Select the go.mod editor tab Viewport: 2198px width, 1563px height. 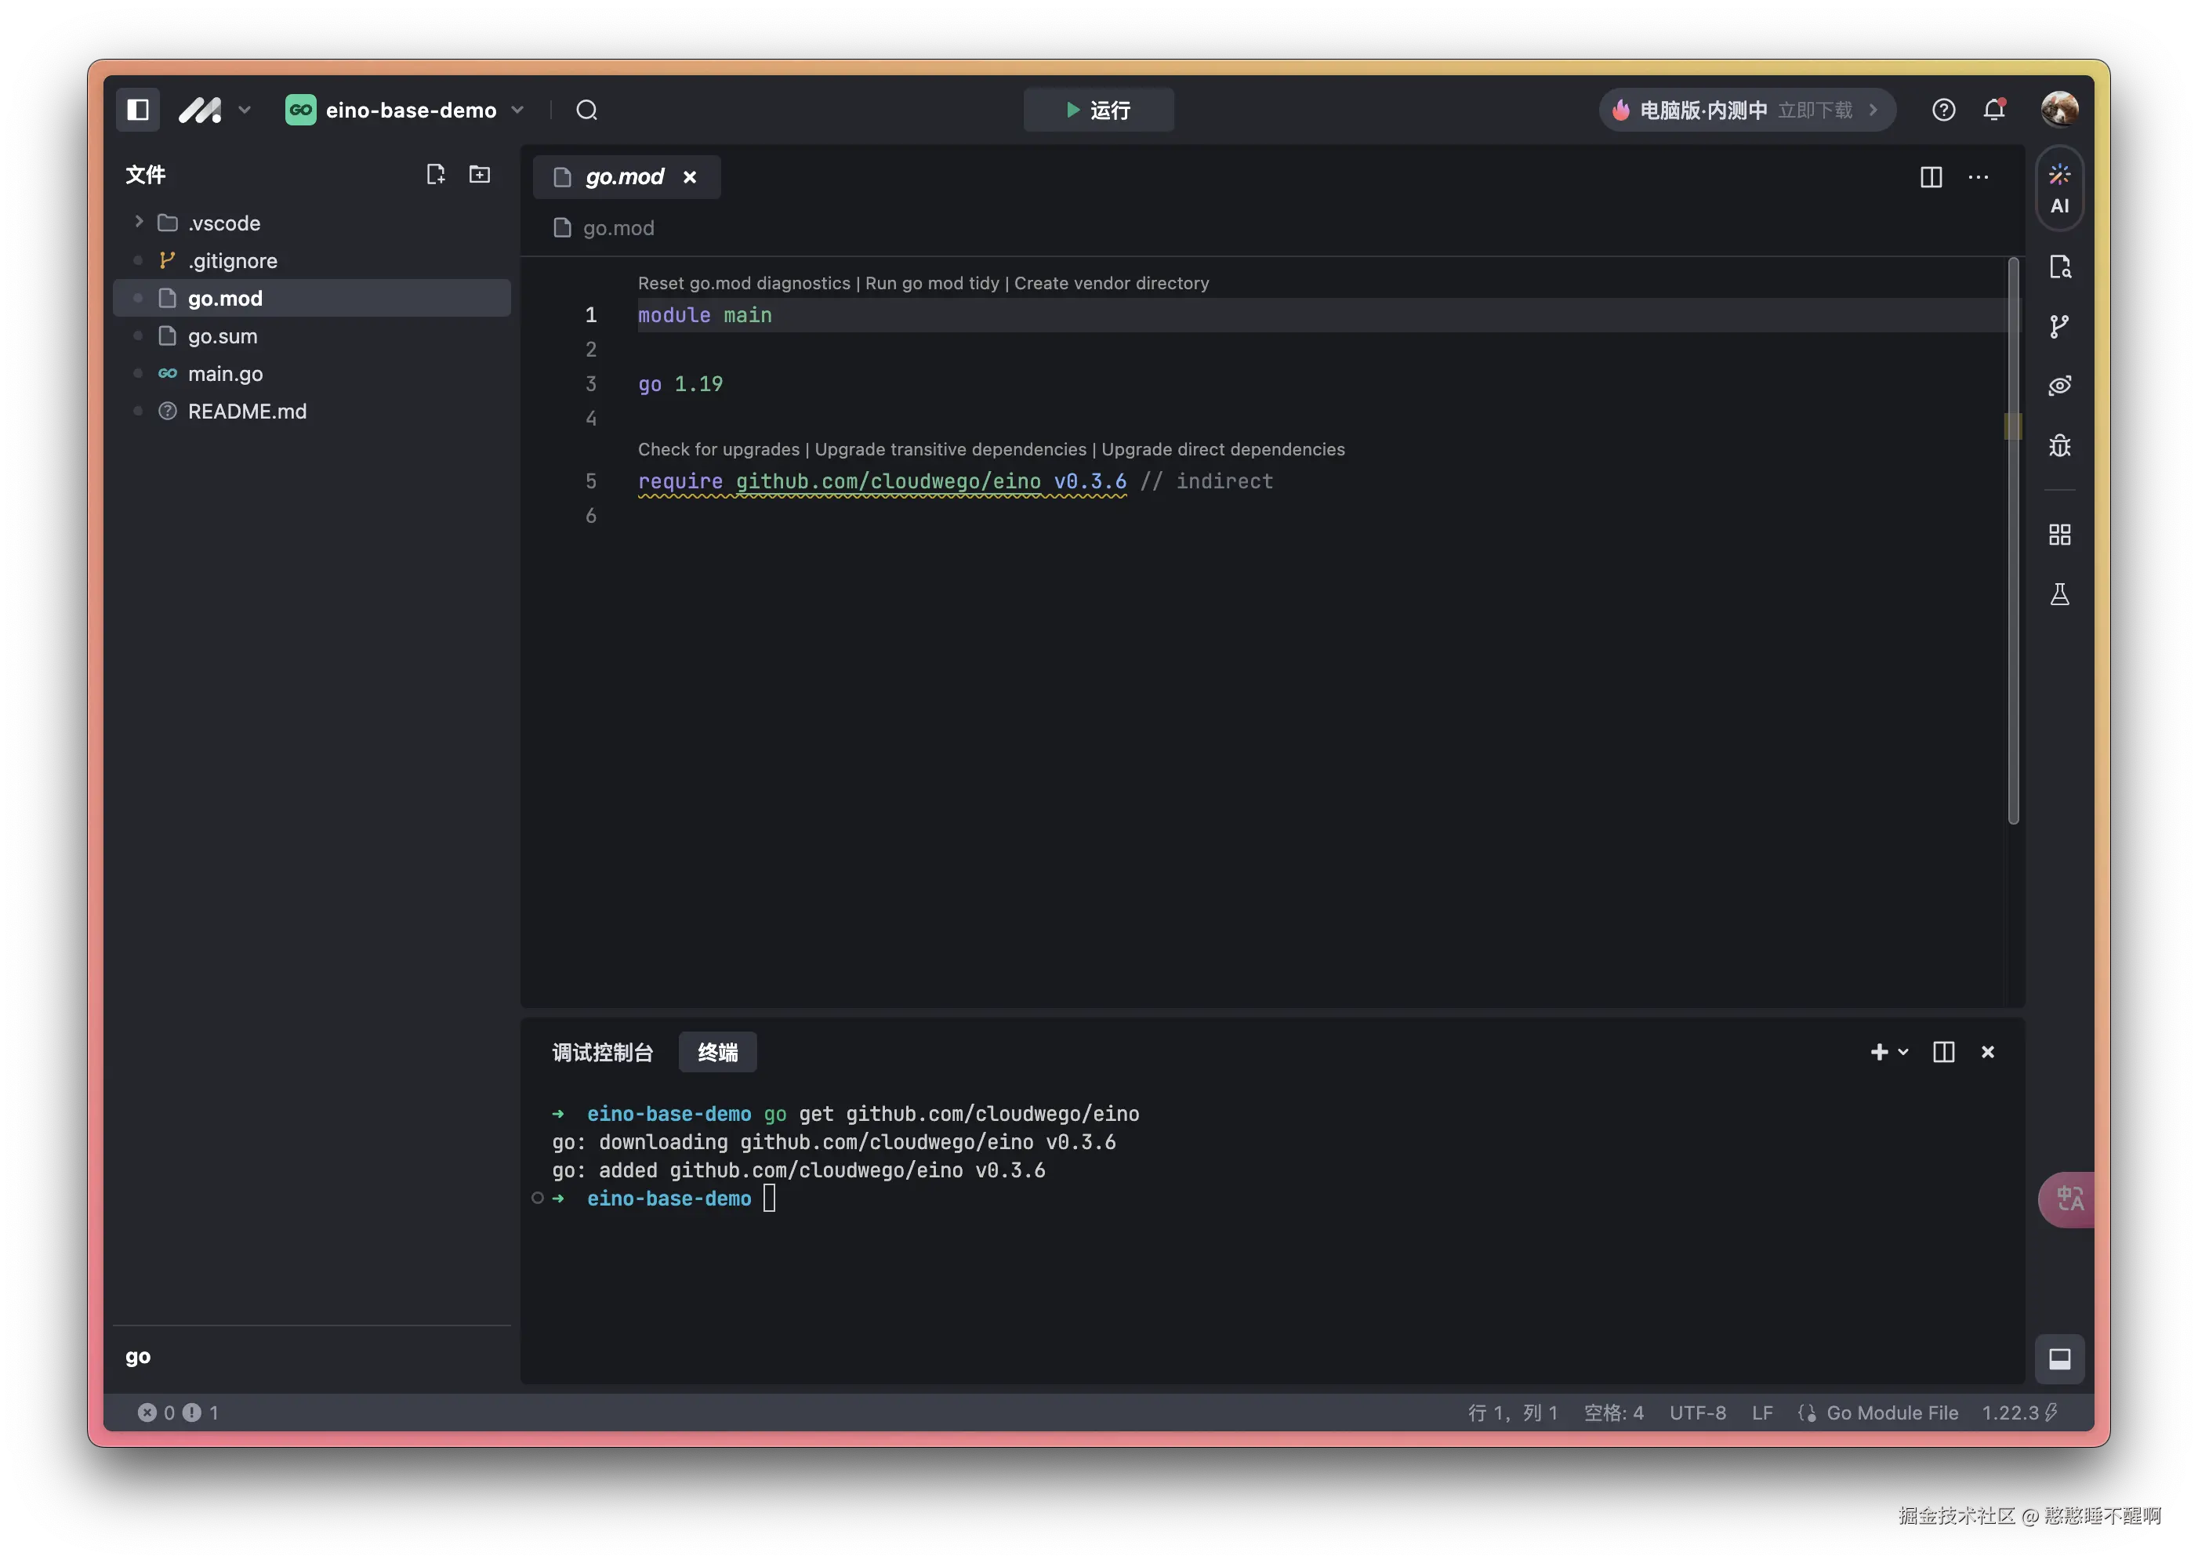pos(624,177)
